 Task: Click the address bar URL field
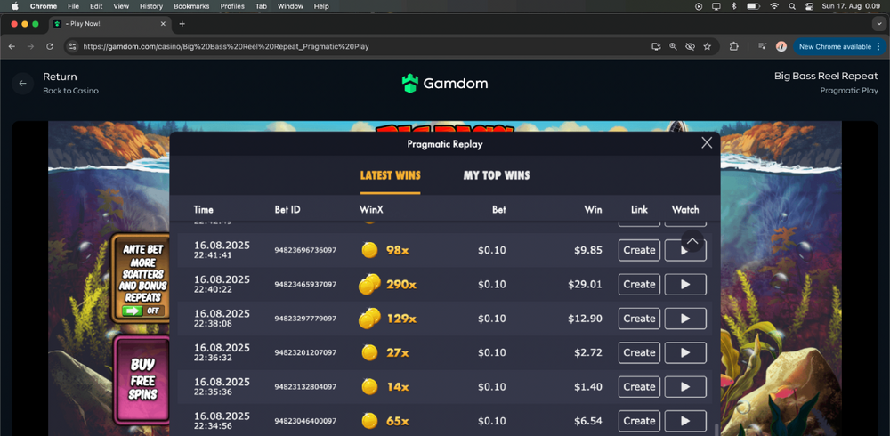point(356,46)
